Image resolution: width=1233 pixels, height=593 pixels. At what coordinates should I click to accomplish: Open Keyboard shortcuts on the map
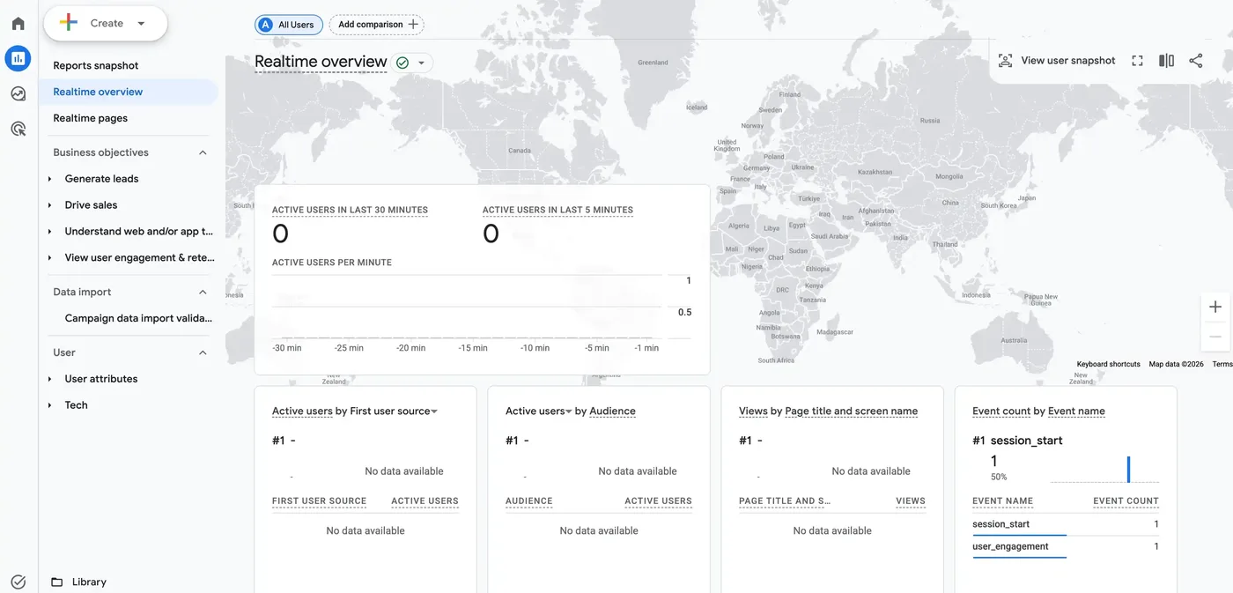[1108, 364]
